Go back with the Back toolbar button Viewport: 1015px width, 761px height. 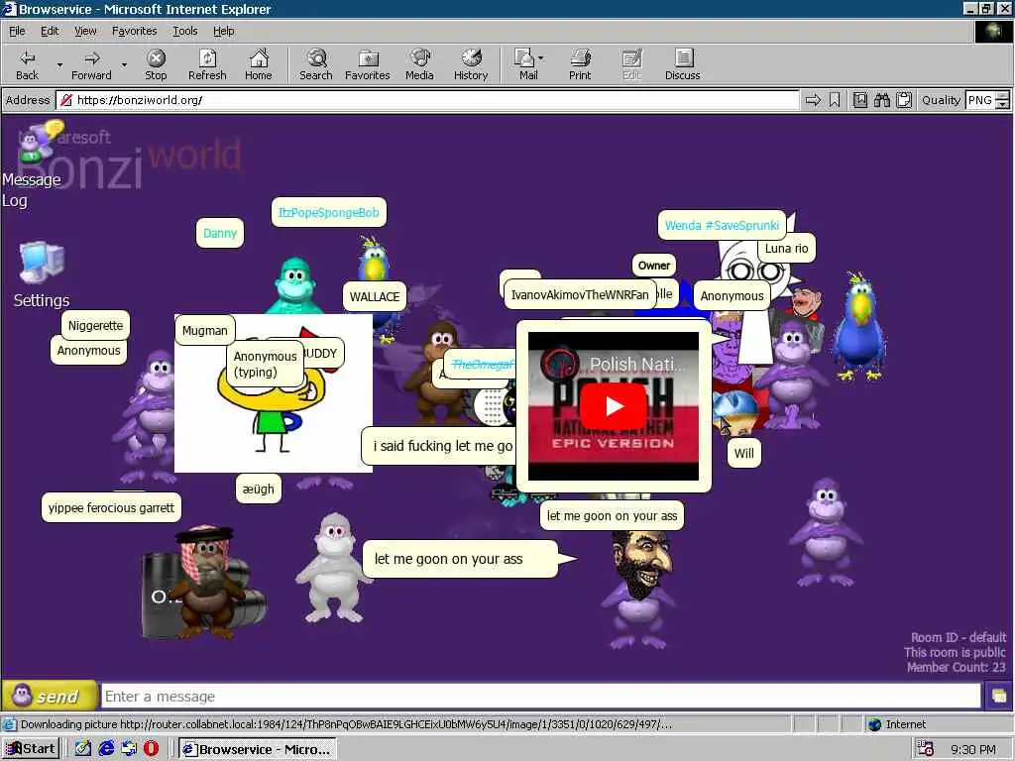(27, 64)
